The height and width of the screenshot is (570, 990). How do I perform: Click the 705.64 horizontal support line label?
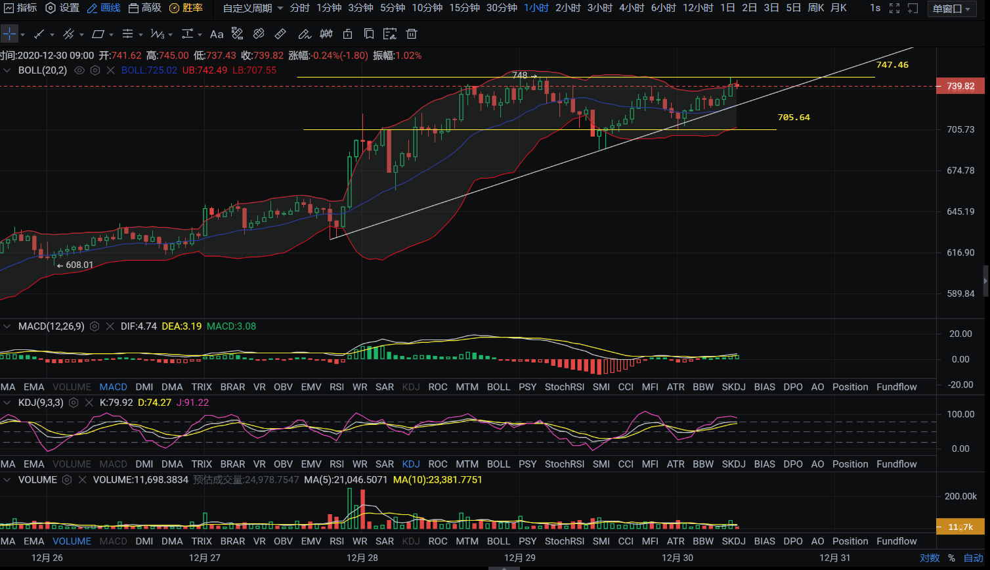point(794,118)
